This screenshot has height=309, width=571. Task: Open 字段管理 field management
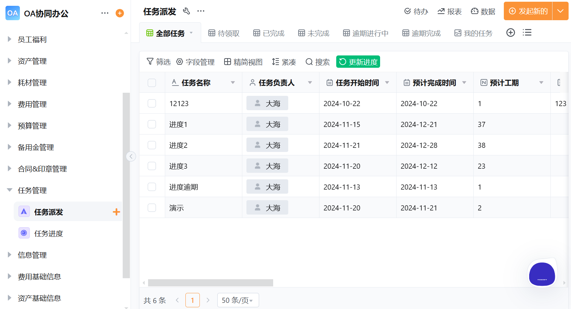tap(195, 62)
